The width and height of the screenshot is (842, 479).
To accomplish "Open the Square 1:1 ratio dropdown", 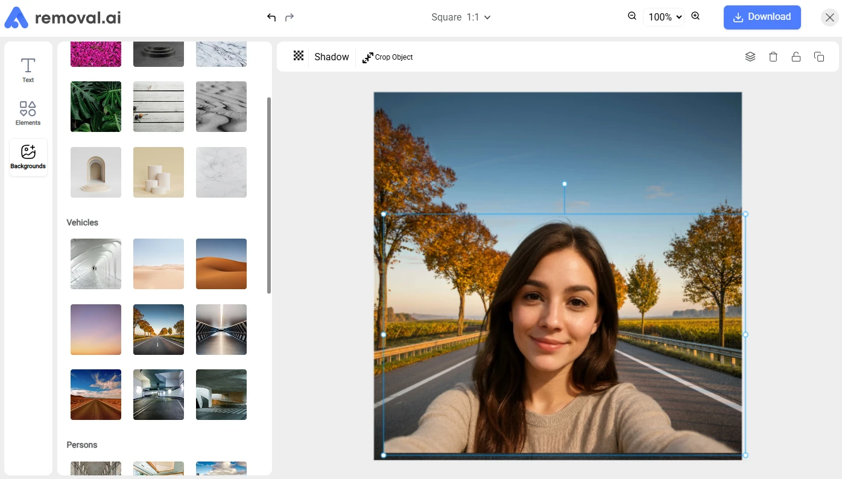I will 461,17.
